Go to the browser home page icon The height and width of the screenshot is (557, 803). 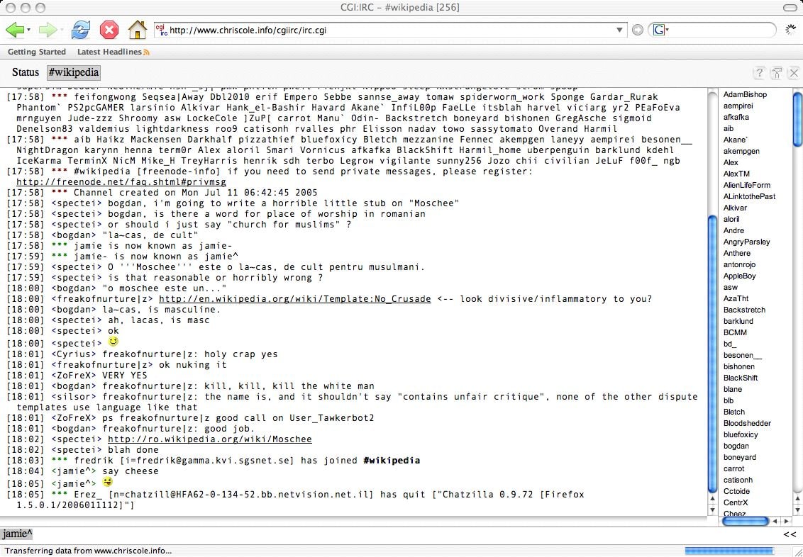(x=137, y=30)
